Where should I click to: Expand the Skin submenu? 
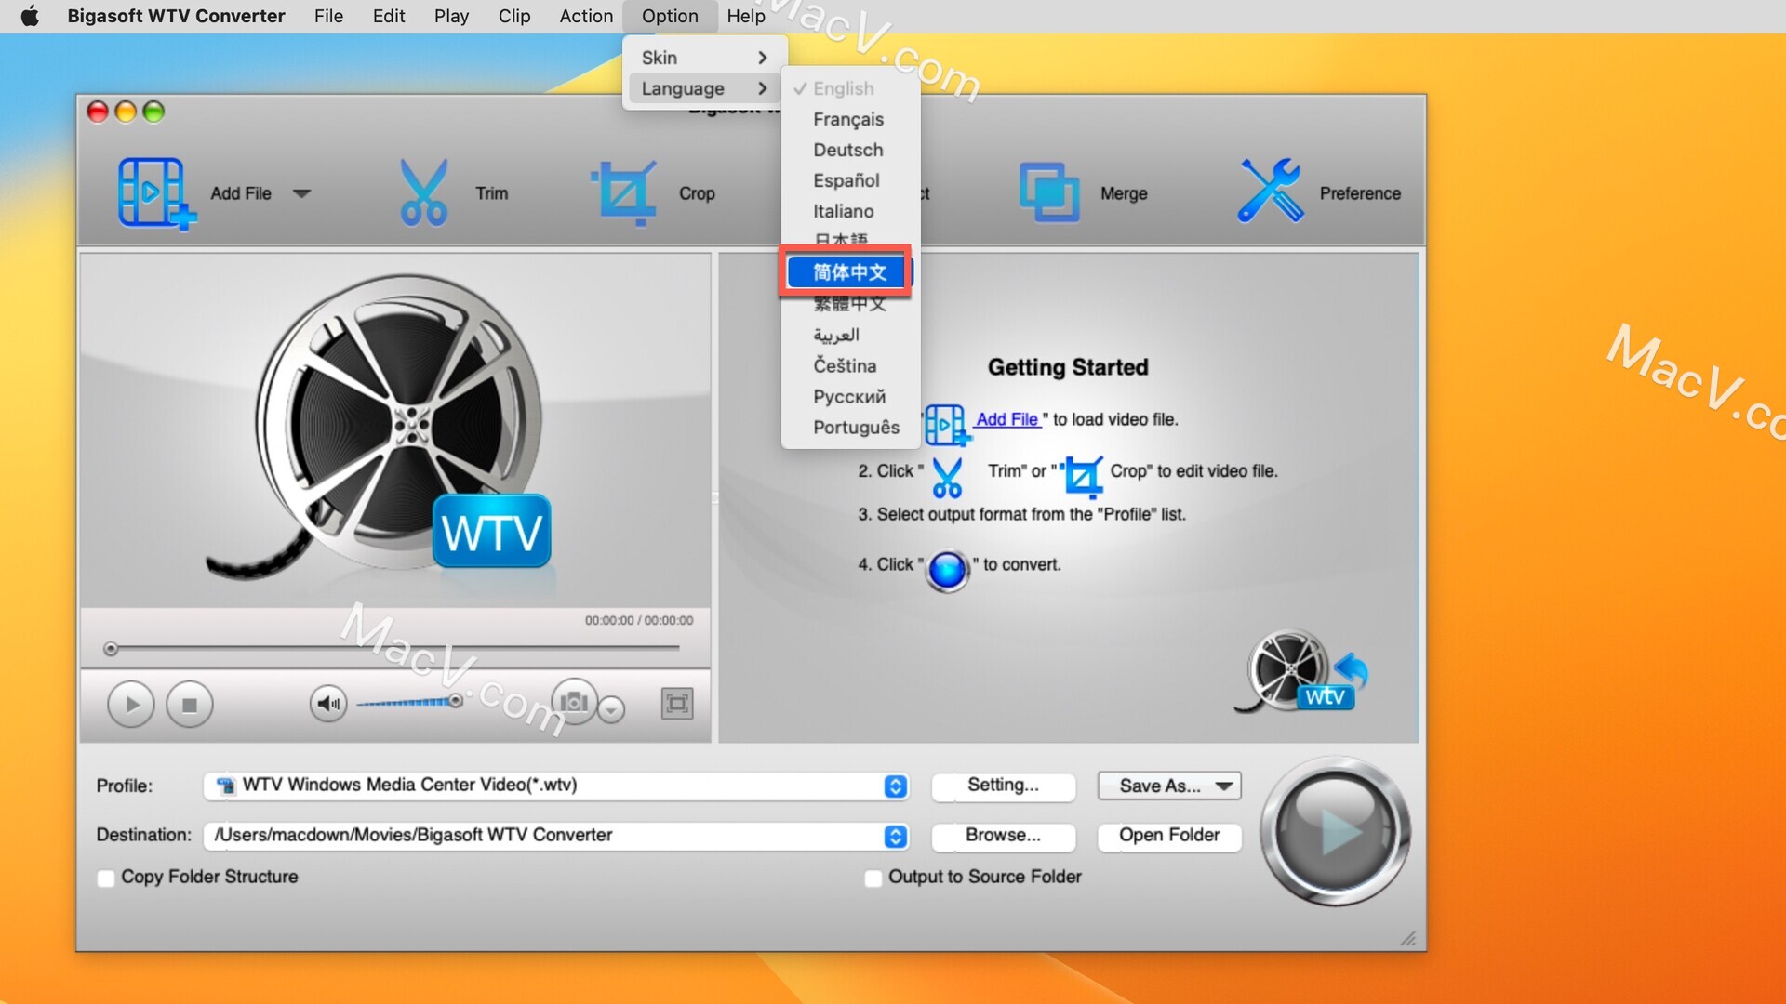704,58
